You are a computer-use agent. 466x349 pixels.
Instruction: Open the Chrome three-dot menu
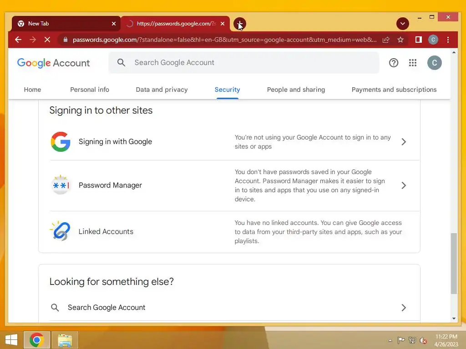448,40
